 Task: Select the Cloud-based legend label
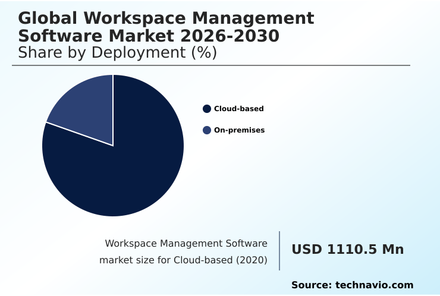tap(238, 109)
